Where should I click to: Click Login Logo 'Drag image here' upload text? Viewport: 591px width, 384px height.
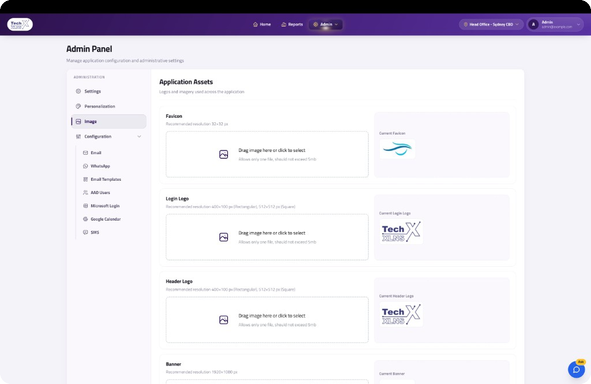click(x=272, y=233)
